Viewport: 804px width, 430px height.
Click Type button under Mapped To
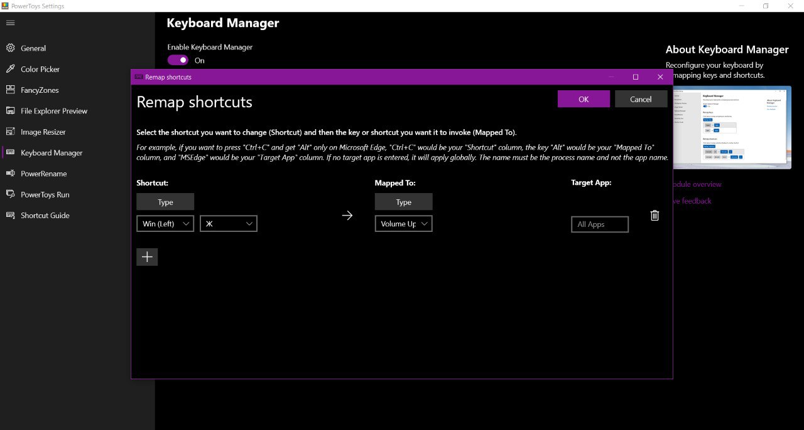(x=404, y=202)
